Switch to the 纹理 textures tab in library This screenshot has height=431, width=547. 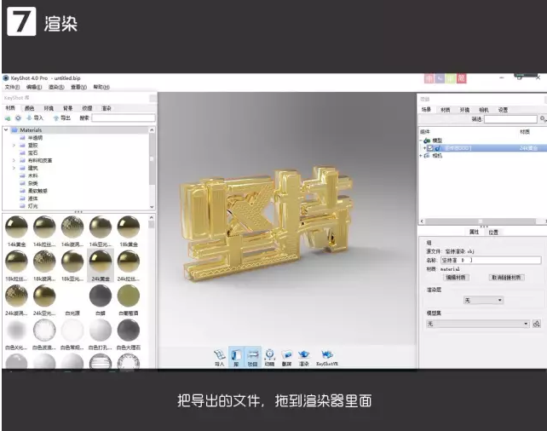pos(87,108)
